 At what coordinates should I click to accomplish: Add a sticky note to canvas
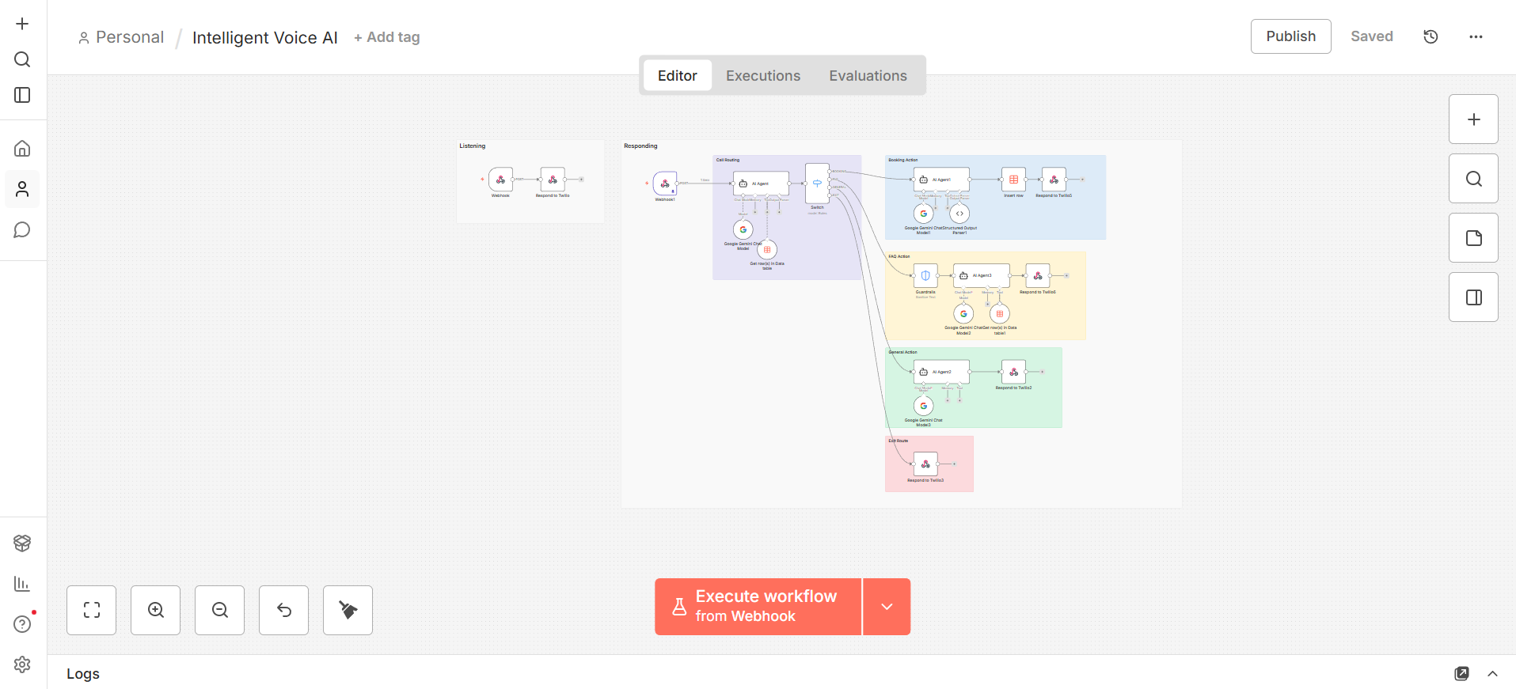click(1473, 238)
